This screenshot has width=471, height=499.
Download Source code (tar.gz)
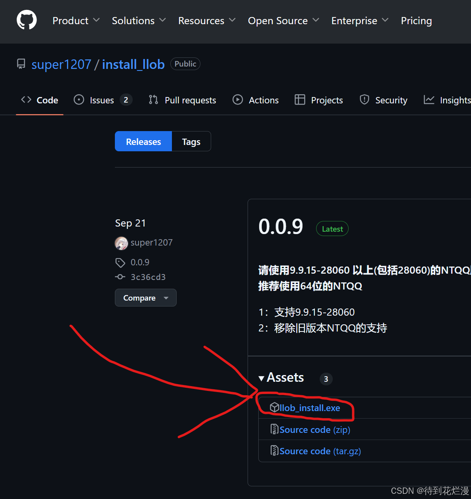[x=320, y=451]
